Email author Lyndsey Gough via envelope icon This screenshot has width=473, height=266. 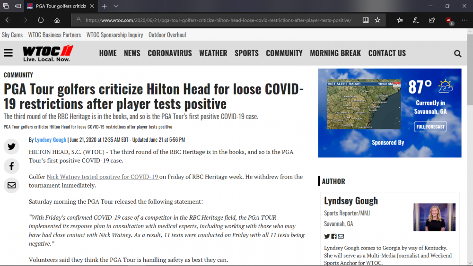click(341, 237)
